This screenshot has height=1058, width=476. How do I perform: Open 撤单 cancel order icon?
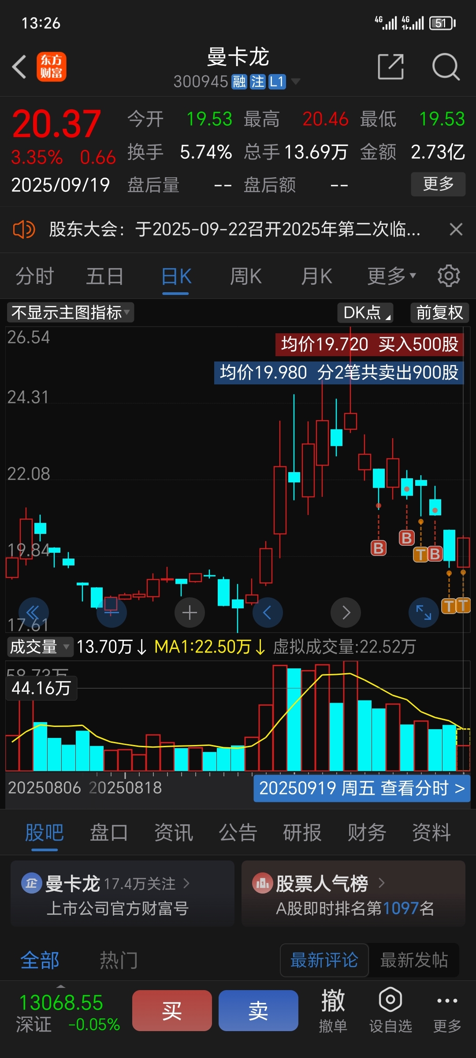click(x=333, y=1010)
